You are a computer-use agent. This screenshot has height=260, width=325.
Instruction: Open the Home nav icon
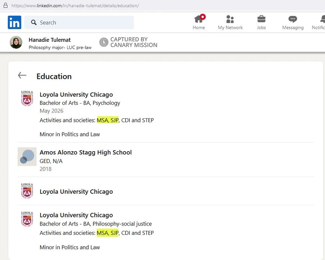coord(199,19)
